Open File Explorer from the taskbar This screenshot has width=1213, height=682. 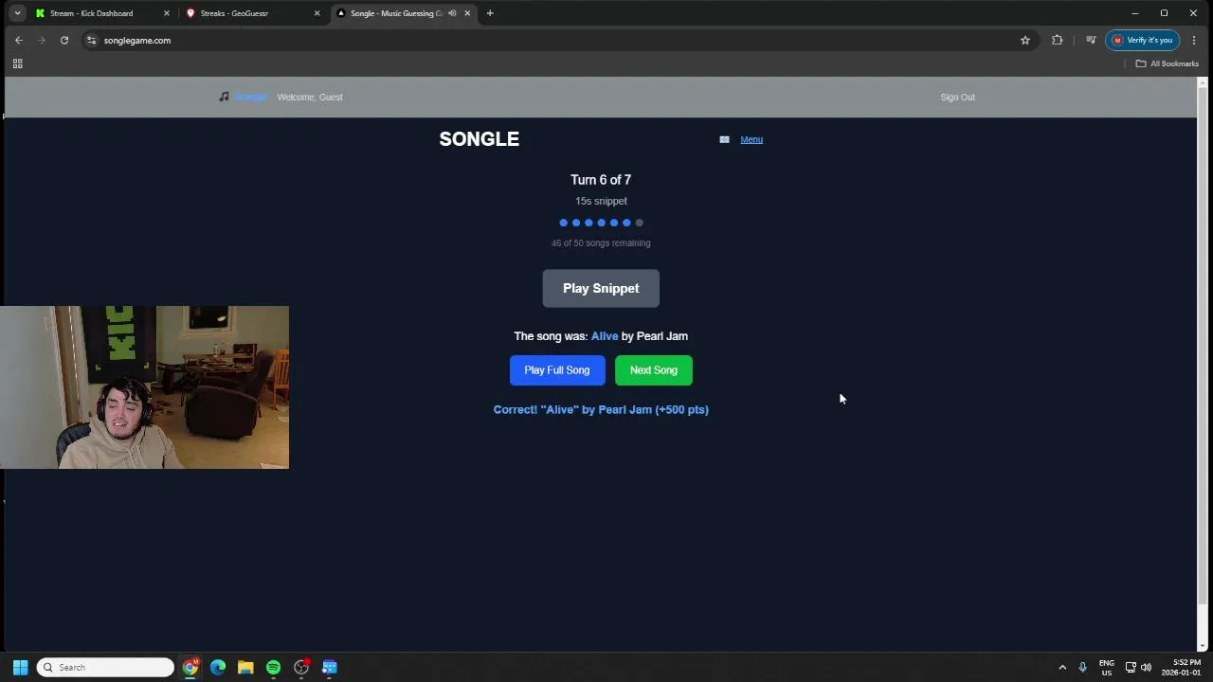(x=245, y=667)
